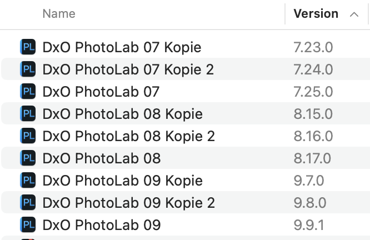Click the column divider left of Version header

285,14
